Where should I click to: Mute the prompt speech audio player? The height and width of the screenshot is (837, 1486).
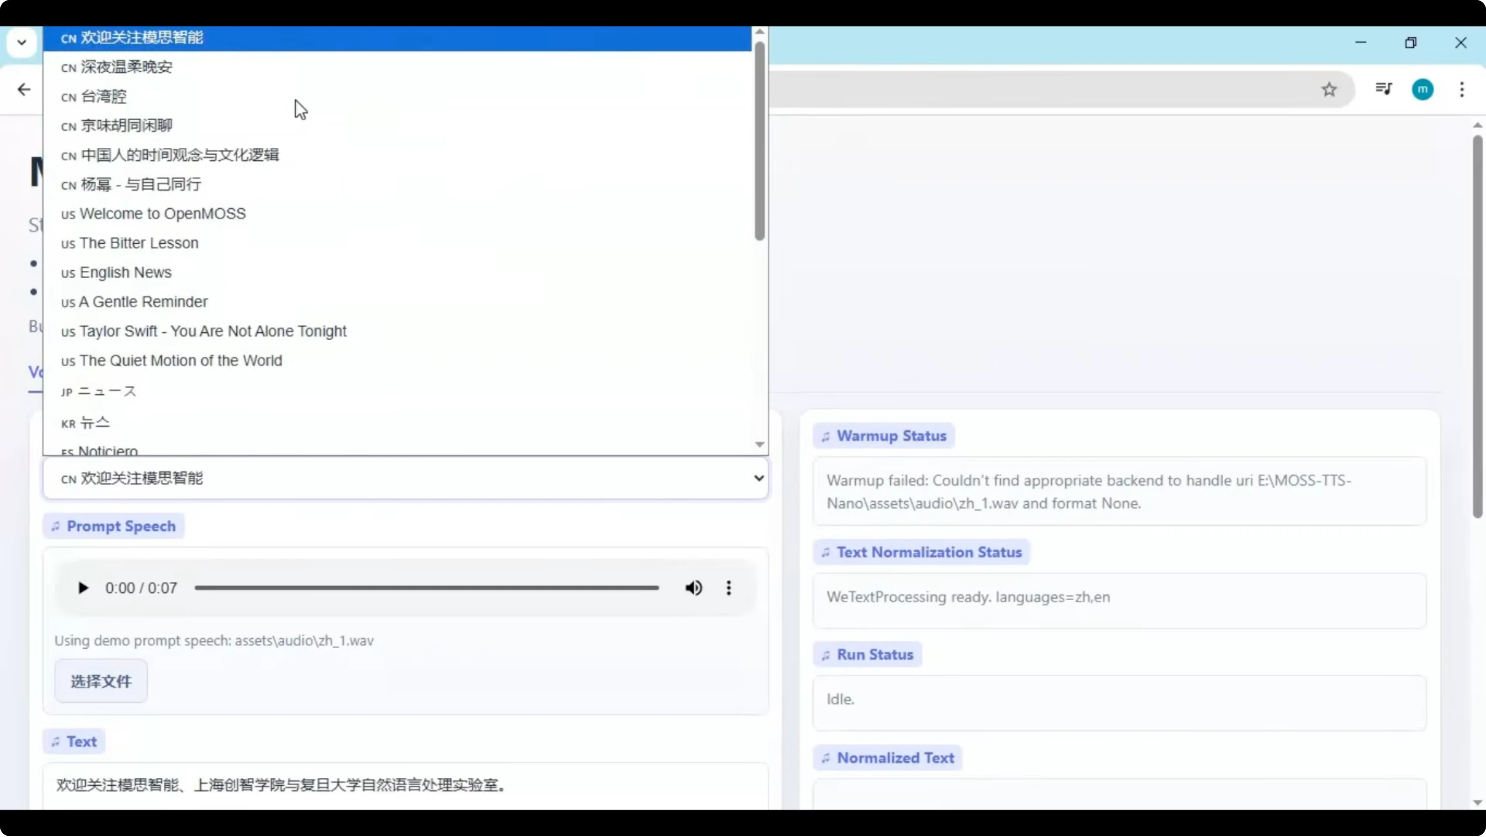(693, 588)
